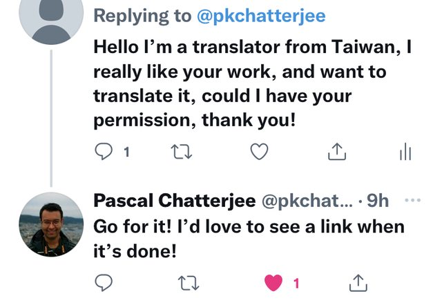This screenshot has width=442, height=307.
Task: Open the @pkchatterjee mention link
Action: (x=261, y=16)
